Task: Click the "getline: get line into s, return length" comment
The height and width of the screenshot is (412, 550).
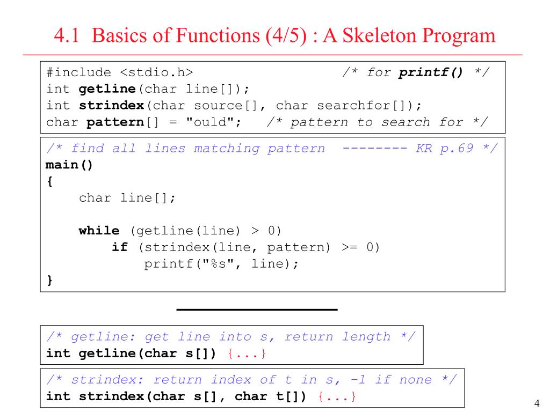Action: coord(231,337)
